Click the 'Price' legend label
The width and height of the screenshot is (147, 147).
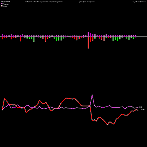5,6
